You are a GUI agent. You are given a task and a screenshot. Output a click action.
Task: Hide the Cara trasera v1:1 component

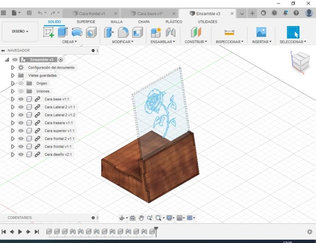21,123
